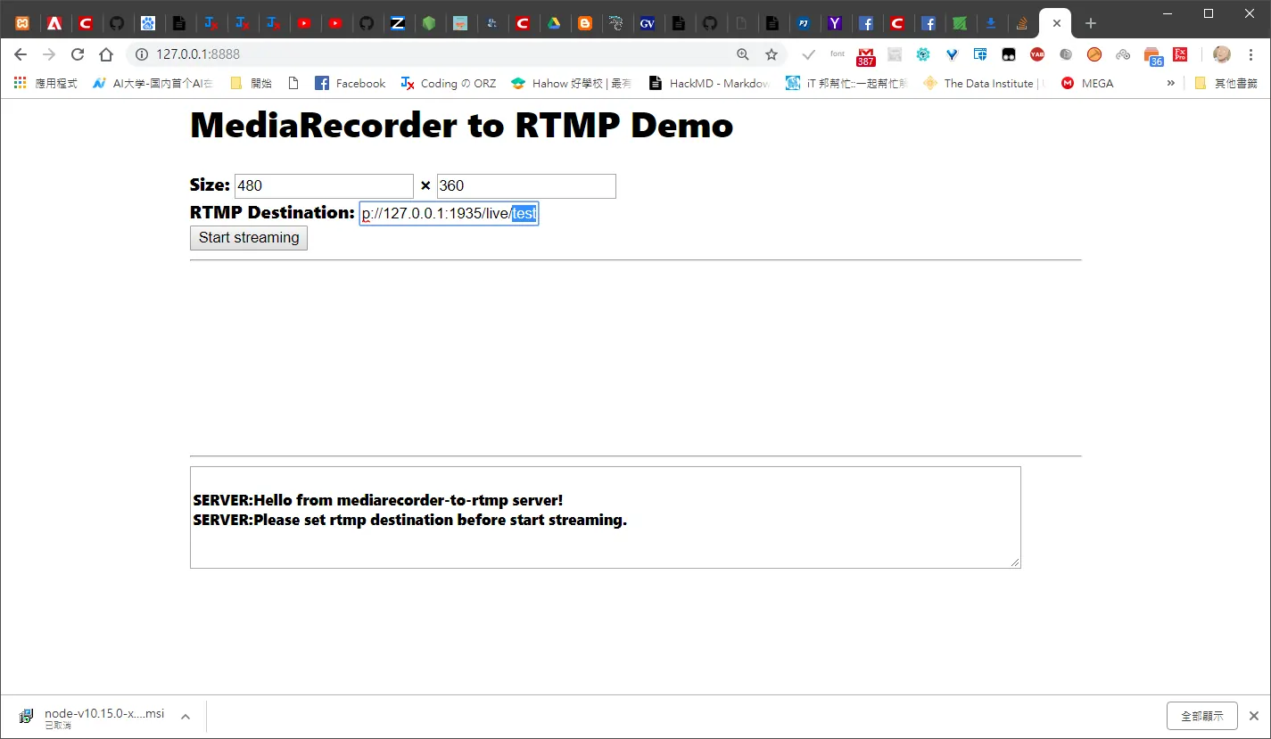Viewport: 1271px width, 739px height.
Task: Open the HackMD - Markdown bookmark
Action: (710, 83)
